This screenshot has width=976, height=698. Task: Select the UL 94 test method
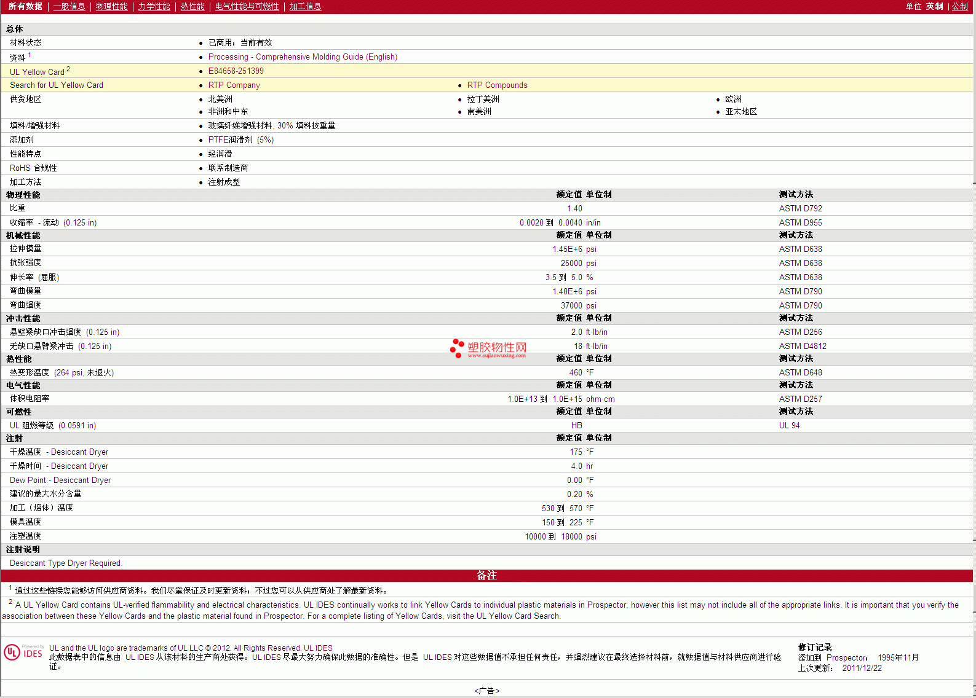(789, 426)
